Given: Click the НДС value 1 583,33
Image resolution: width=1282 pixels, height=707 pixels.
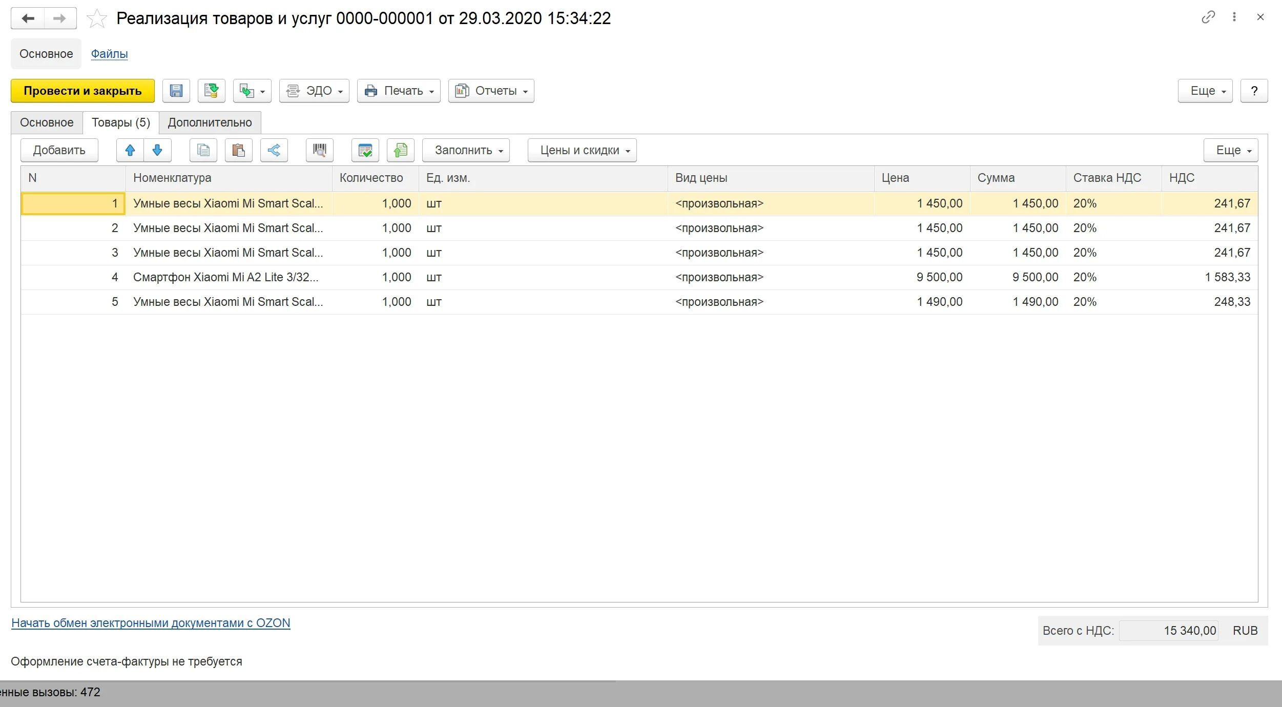Looking at the screenshot, I should (x=1210, y=277).
